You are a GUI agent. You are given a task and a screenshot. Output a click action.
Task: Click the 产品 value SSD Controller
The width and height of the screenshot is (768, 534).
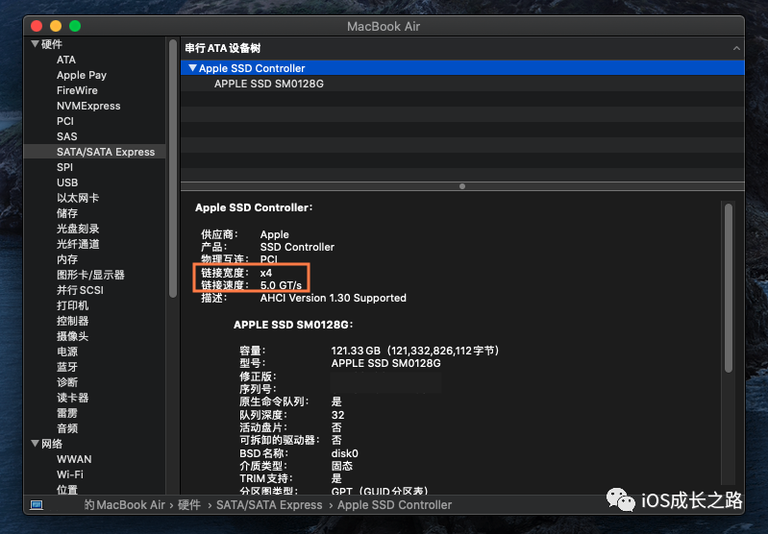(x=297, y=247)
